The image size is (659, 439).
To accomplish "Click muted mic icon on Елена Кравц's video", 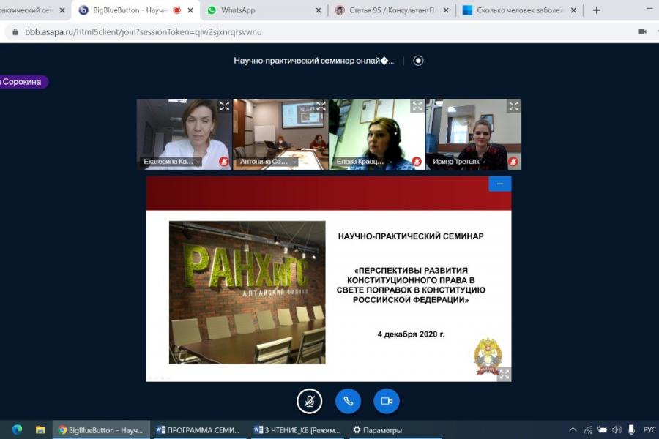I will pyautogui.click(x=417, y=161).
